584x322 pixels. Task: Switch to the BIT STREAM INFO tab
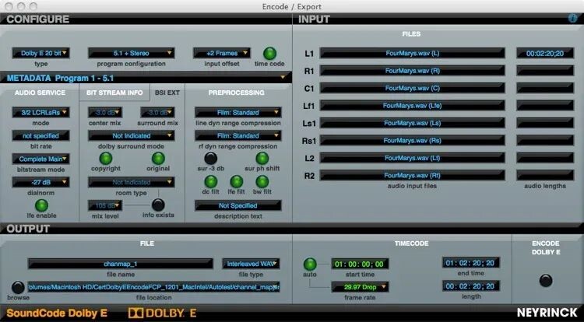point(114,93)
